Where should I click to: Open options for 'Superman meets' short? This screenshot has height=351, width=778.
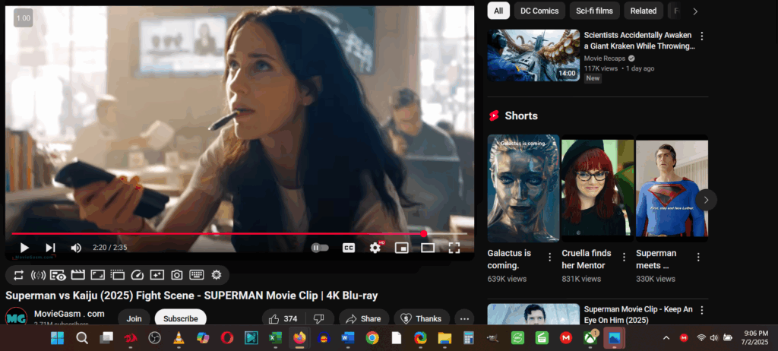(x=698, y=257)
